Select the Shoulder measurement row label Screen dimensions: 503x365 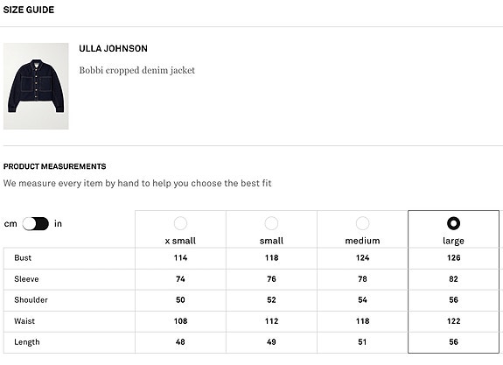pyautogui.click(x=31, y=300)
